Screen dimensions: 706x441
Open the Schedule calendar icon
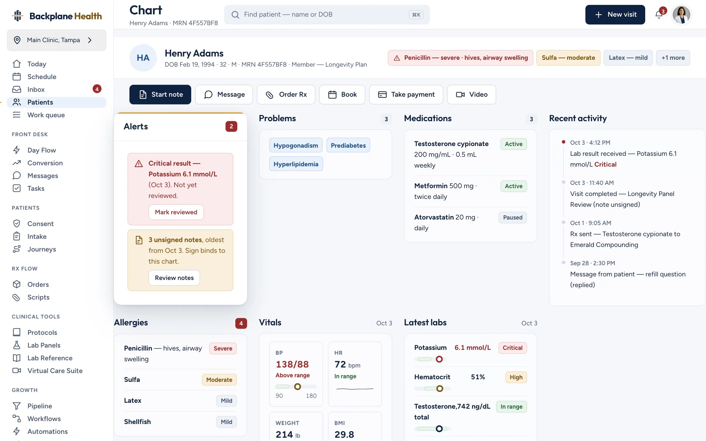pos(17,76)
